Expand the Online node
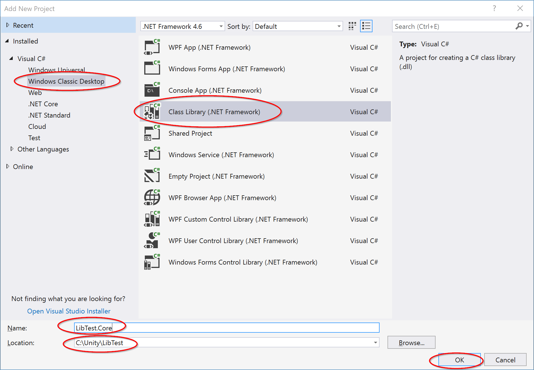This screenshot has height=370, width=534. click(x=8, y=166)
